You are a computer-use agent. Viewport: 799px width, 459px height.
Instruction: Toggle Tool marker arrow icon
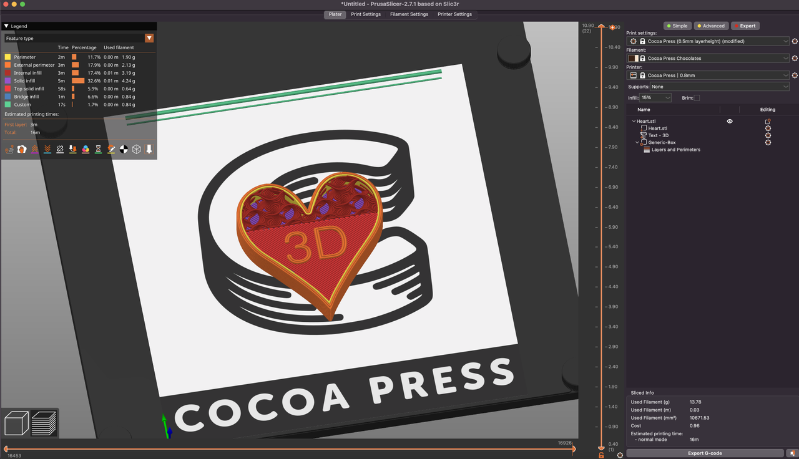[149, 150]
